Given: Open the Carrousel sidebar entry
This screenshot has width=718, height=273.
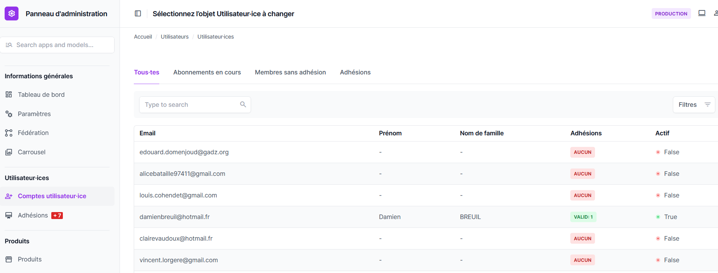Looking at the screenshot, I should coord(32,152).
